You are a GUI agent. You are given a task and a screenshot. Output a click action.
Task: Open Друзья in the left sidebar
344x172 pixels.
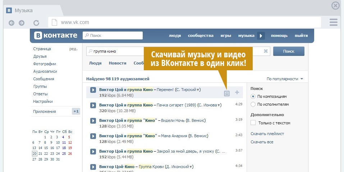(x=40, y=57)
